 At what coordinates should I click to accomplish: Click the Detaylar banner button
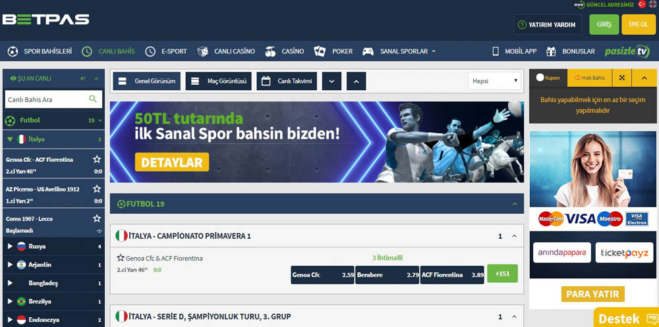tap(172, 162)
